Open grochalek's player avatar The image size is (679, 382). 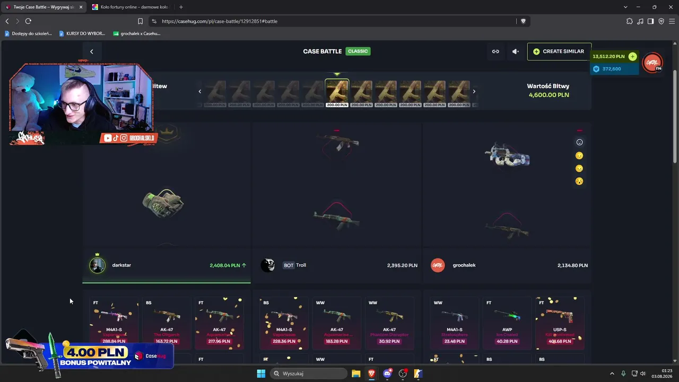coord(438,265)
